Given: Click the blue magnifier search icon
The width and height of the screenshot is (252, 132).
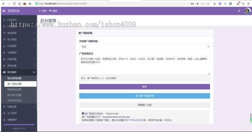Looking at the screenshot, I should coord(225,4).
